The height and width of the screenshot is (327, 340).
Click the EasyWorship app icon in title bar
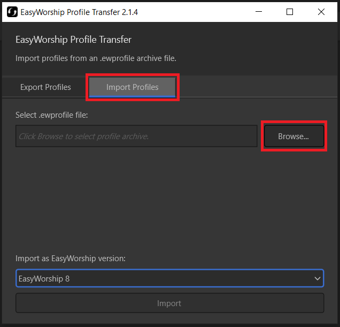[12, 12]
